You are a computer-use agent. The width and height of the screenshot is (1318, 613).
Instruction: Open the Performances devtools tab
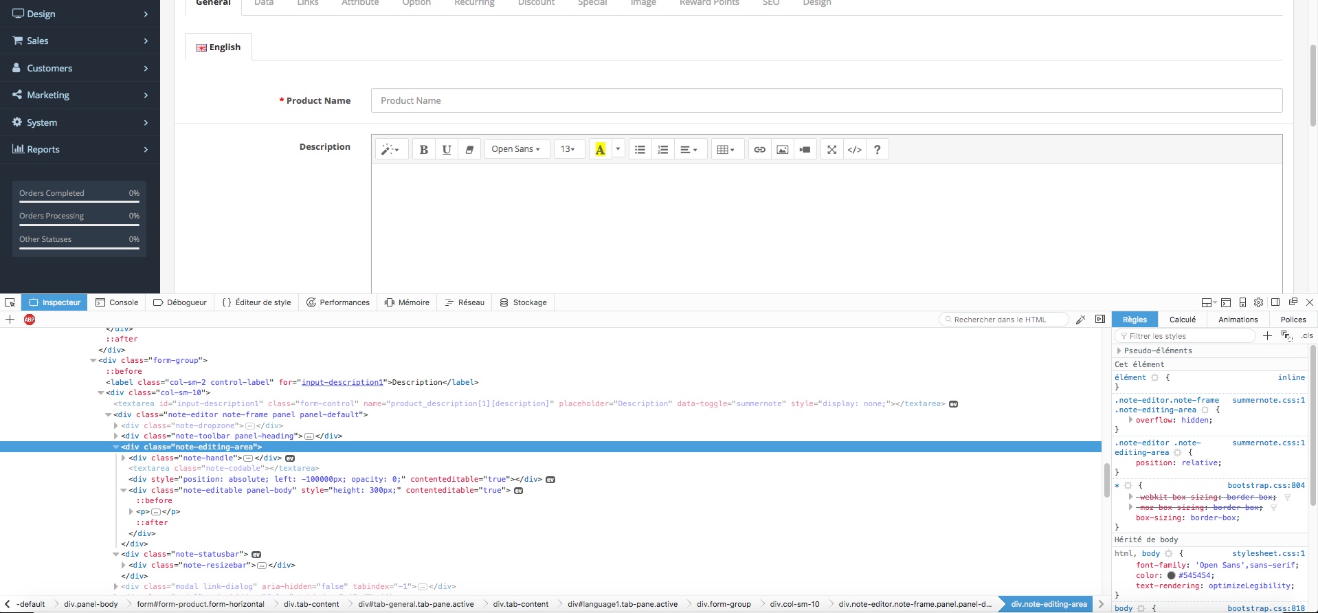(x=338, y=302)
